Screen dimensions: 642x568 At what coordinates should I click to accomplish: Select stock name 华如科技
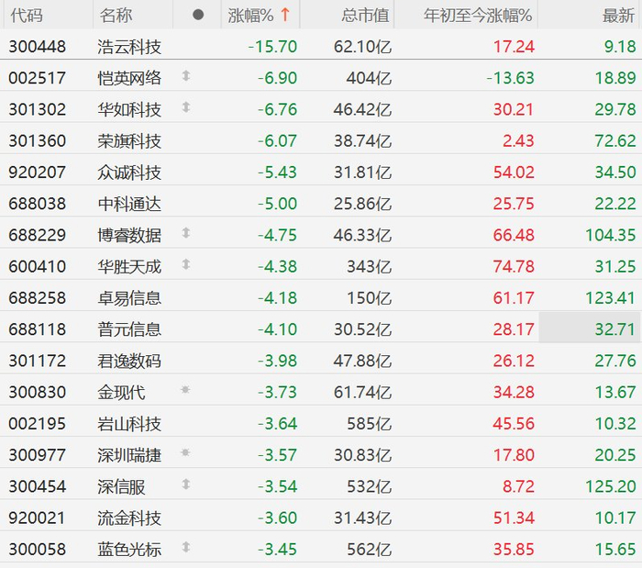pyautogui.click(x=129, y=109)
